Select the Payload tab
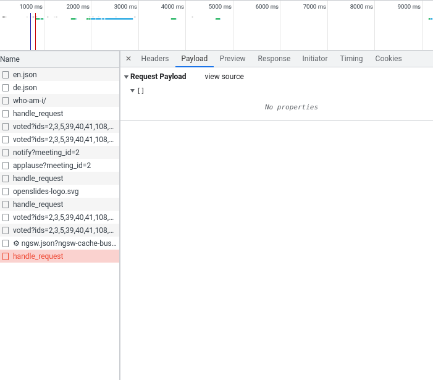The image size is (433, 380). tap(195, 59)
